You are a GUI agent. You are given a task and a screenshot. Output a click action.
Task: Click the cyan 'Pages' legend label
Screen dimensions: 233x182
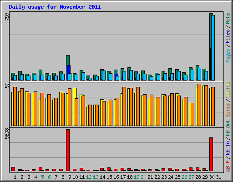coord(228,56)
